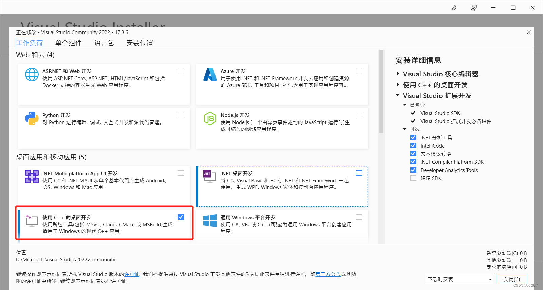Click the 系统驱动器(C) 0 B text
543x290 pixels.
tap(507, 253)
